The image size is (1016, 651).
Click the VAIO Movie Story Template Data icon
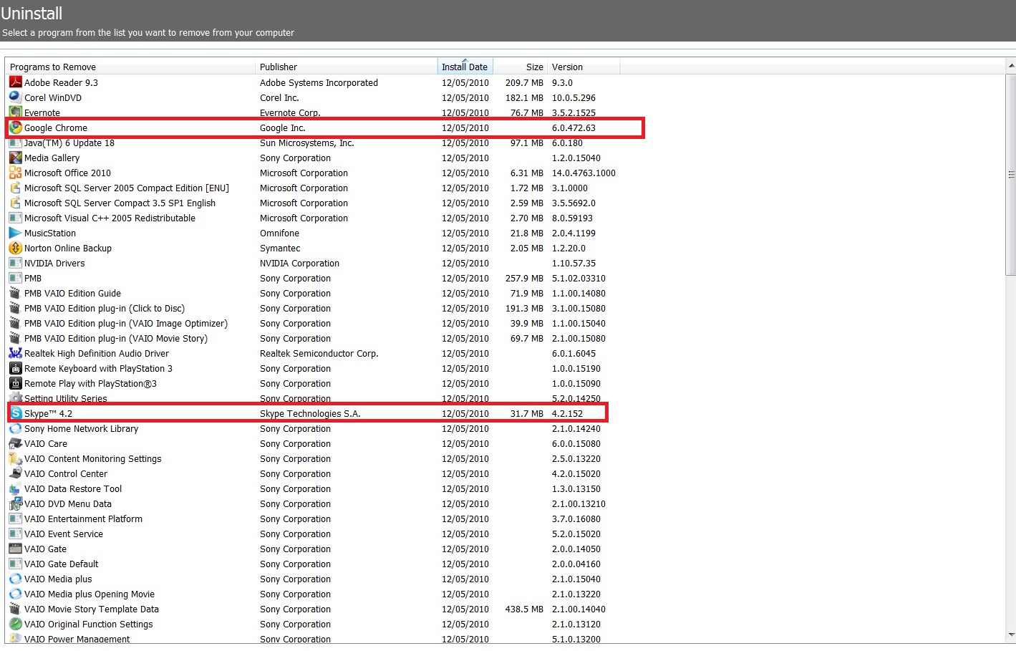(15, 609)
